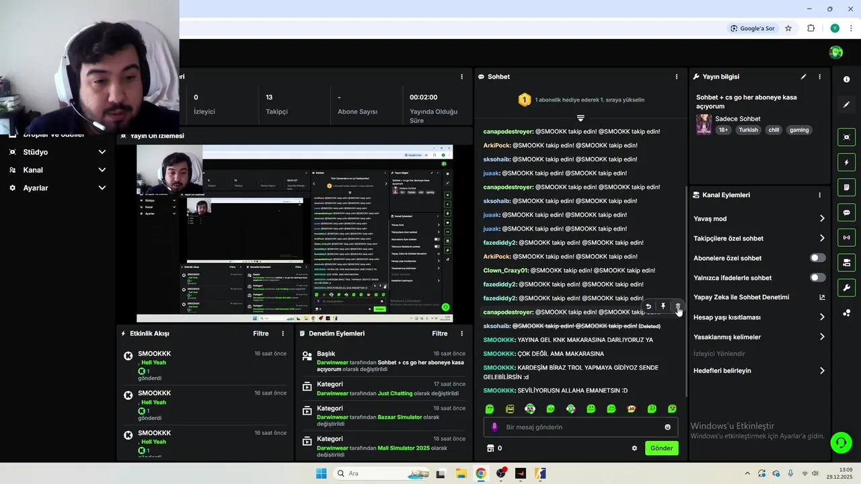Insert the first green emote in chat
Image resolution: width=861 pixels, height=484 pixels.
(490, 409)
